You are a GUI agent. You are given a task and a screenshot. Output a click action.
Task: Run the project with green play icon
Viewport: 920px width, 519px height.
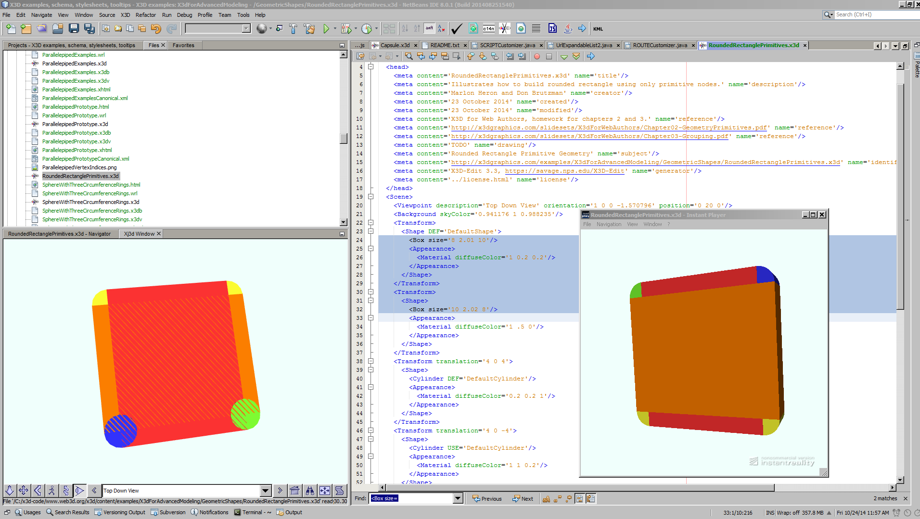pyautogui.click(x=326, y=29)
